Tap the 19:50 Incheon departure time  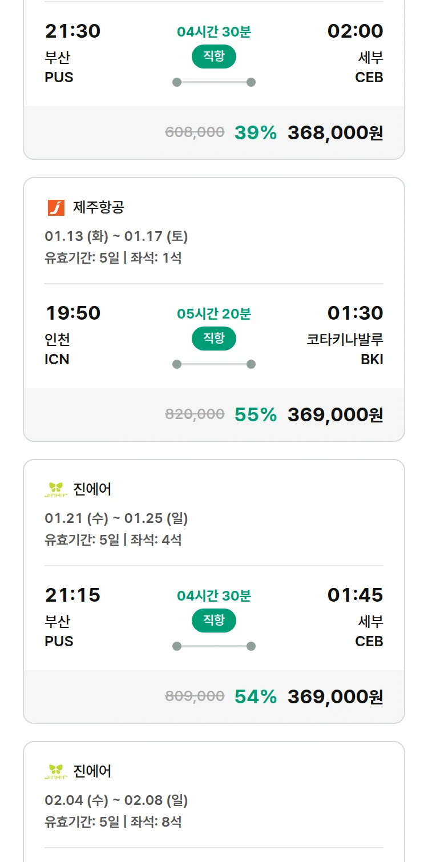point(72,313)
